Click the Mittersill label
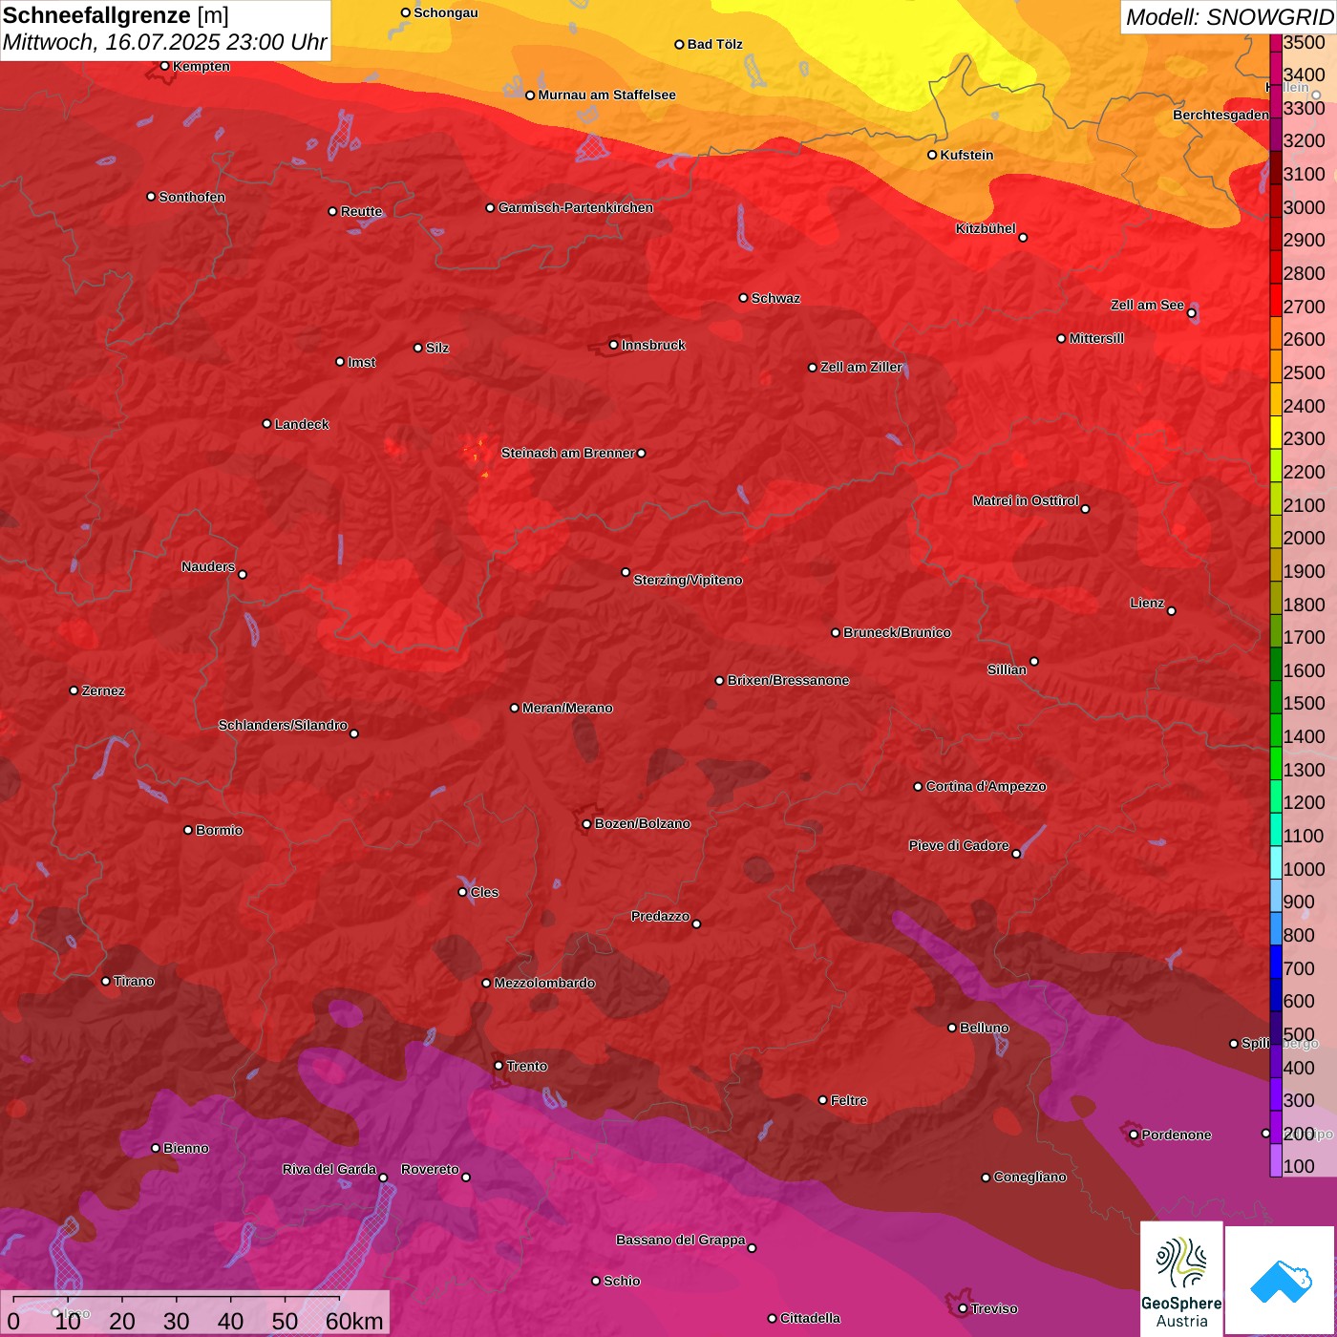The width and height of the screenshot is (1337, 1337). point(1096,338)
